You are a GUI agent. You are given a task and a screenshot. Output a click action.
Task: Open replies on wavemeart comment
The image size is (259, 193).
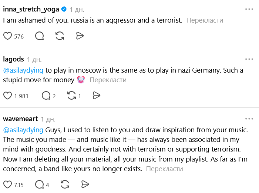point(40,184)
